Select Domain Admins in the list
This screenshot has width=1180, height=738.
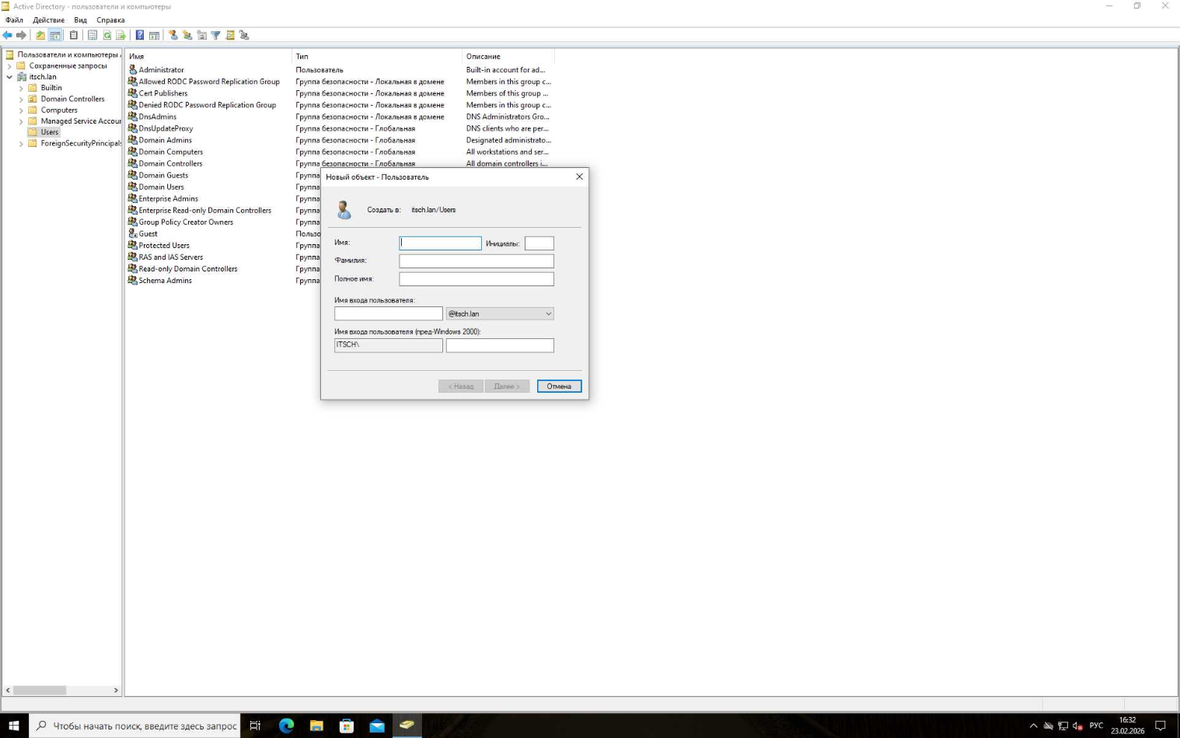[165, 140]
